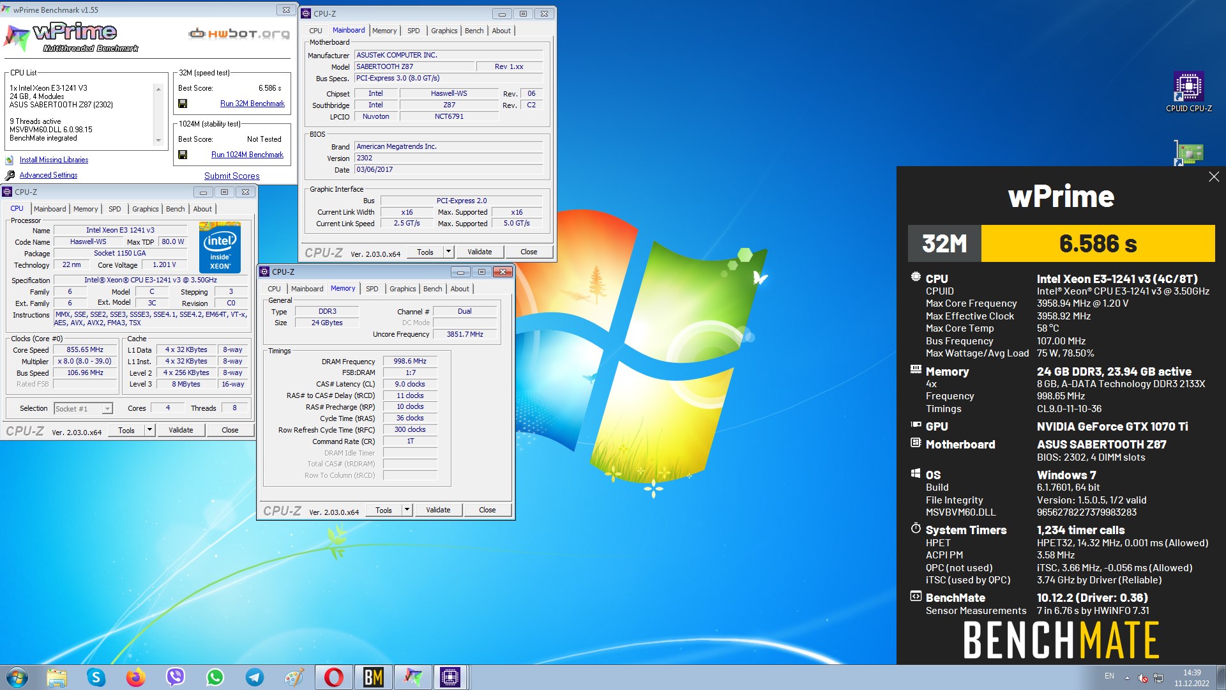Screen dimensions: 1226x690
Task: Click the Tools button in the Memory CPU-Z window
Action: [384, 510]
